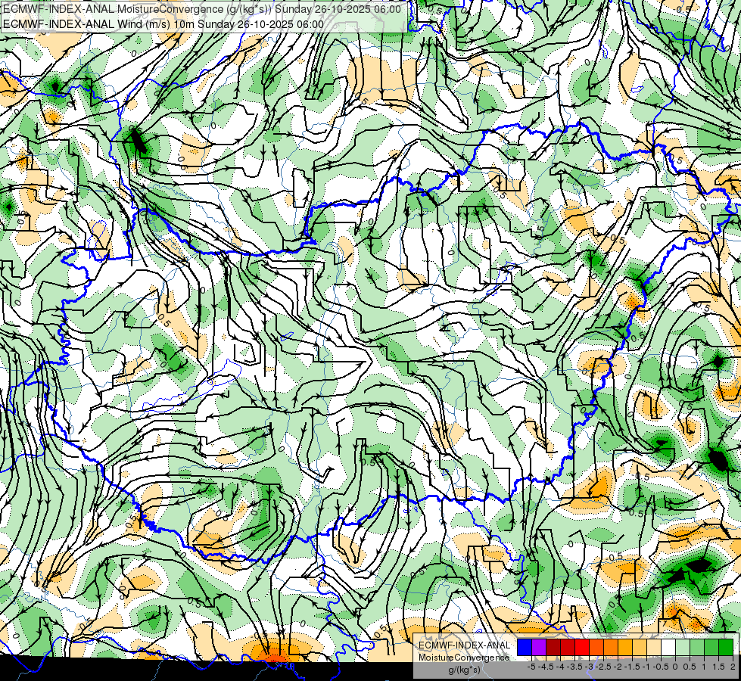The width and height of the screenshot is (741, 681).
Task: Click the palest green swatch between 0 and 0.5
Action: pyautogui.click(x=683, y=648)
